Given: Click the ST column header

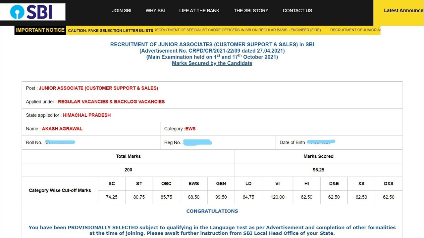Looking at the screenshot, I should 139,183.
